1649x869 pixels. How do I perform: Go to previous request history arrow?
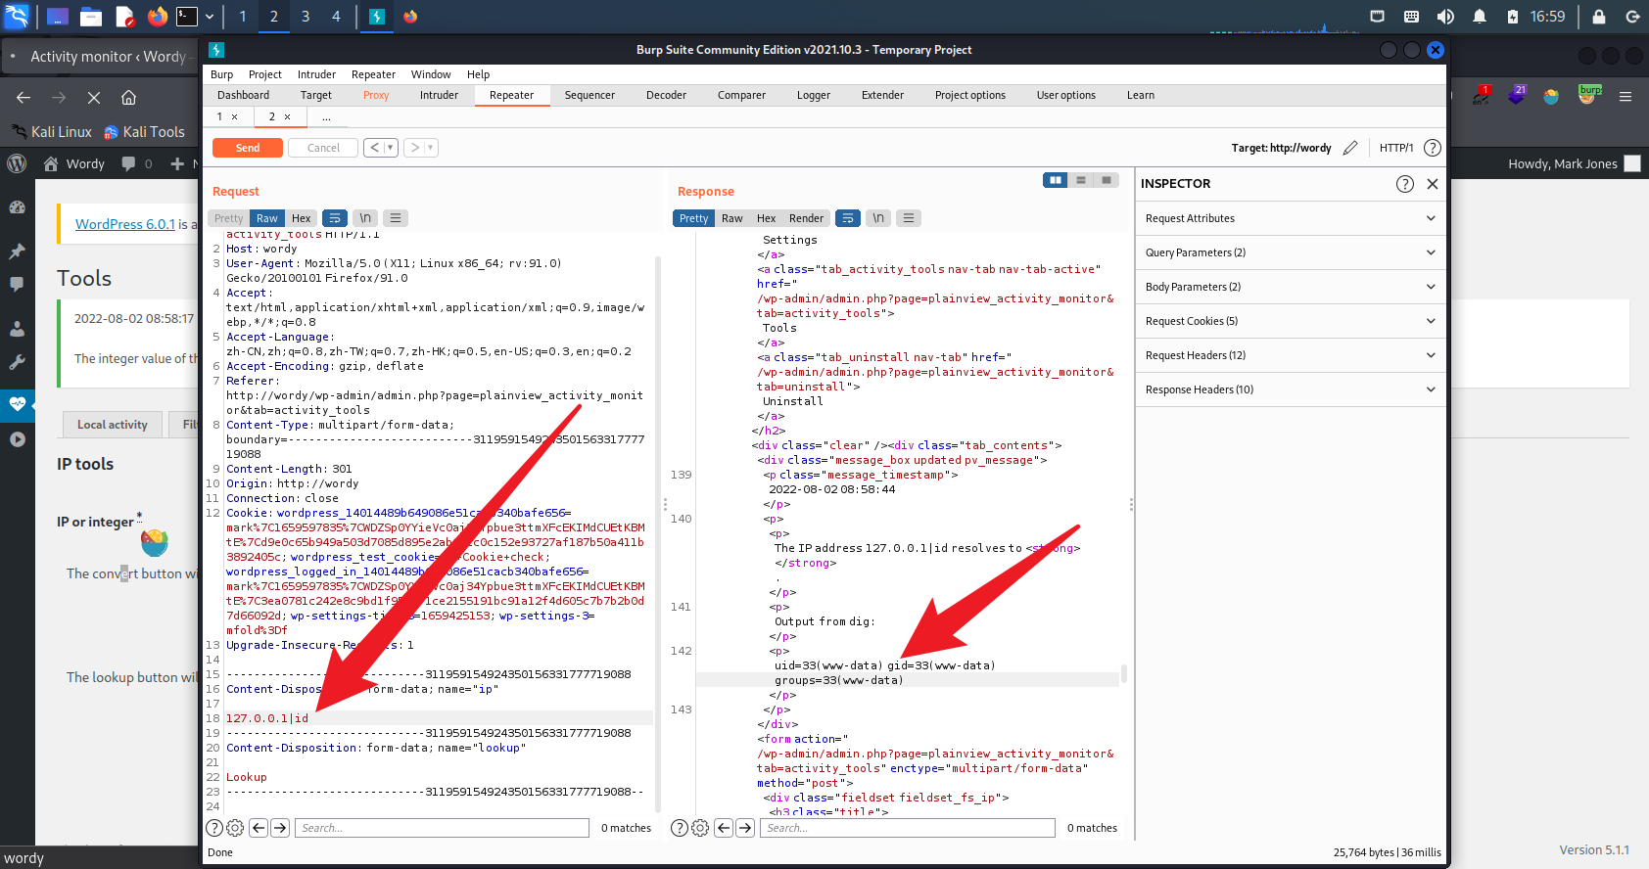pyautogui.click(x=374, y=148)
